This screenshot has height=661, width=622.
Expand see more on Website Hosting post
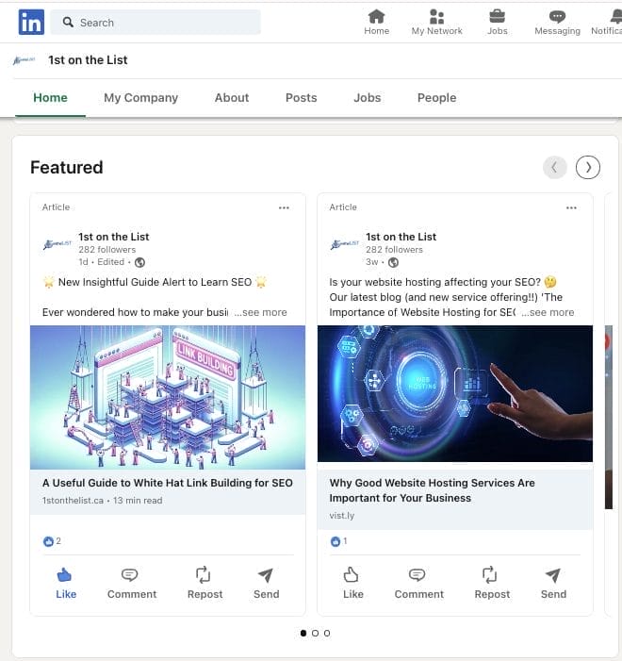click(548, 312)
